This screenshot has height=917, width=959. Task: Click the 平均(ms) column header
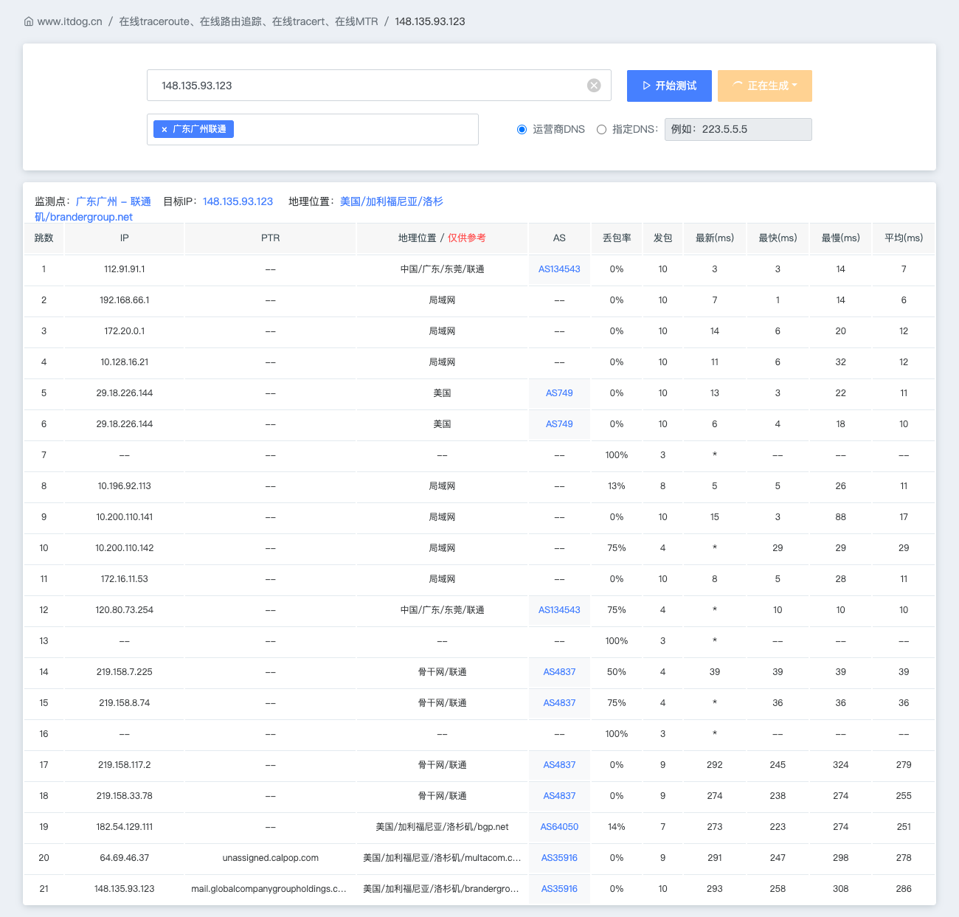tap(904, 238)
